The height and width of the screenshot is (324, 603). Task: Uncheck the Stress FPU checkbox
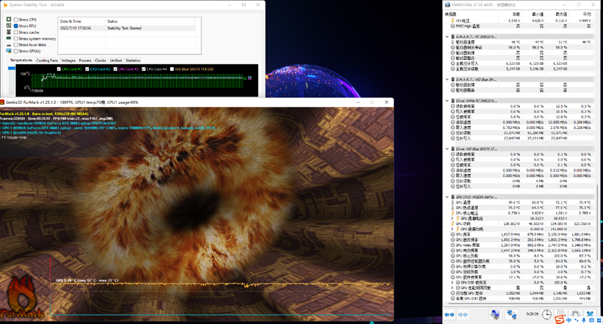(x=16, y=26)
